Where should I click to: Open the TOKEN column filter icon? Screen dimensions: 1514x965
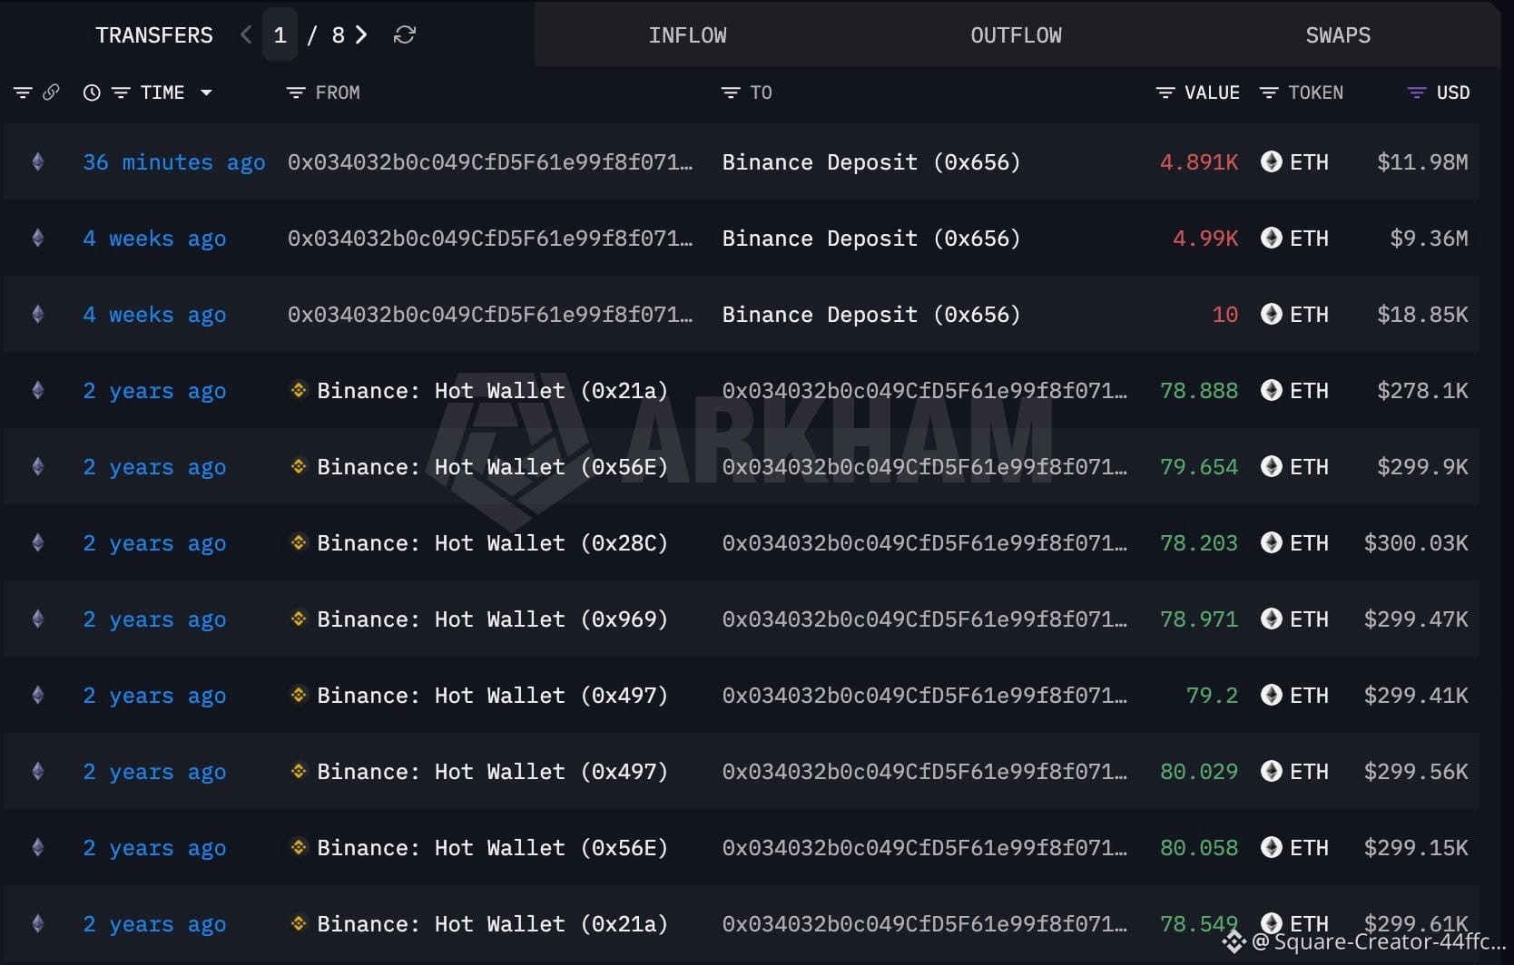[1270, 93]
